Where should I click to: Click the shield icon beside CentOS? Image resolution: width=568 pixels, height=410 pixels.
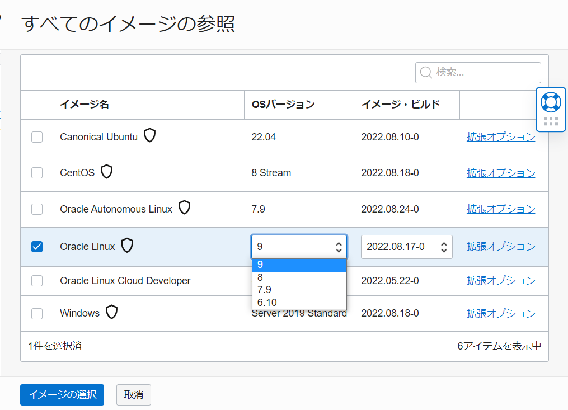(x=106, y=172)
